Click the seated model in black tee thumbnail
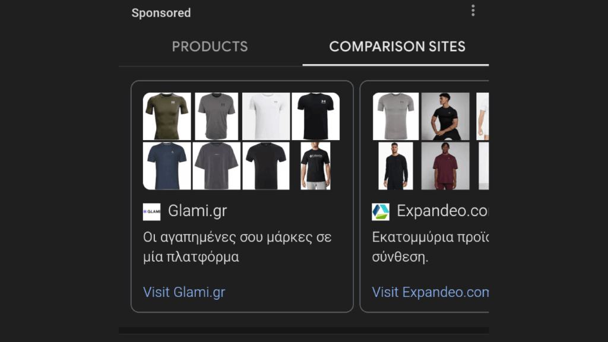The width and height of the screenshot is (608, 342). (x=446, y=116)
